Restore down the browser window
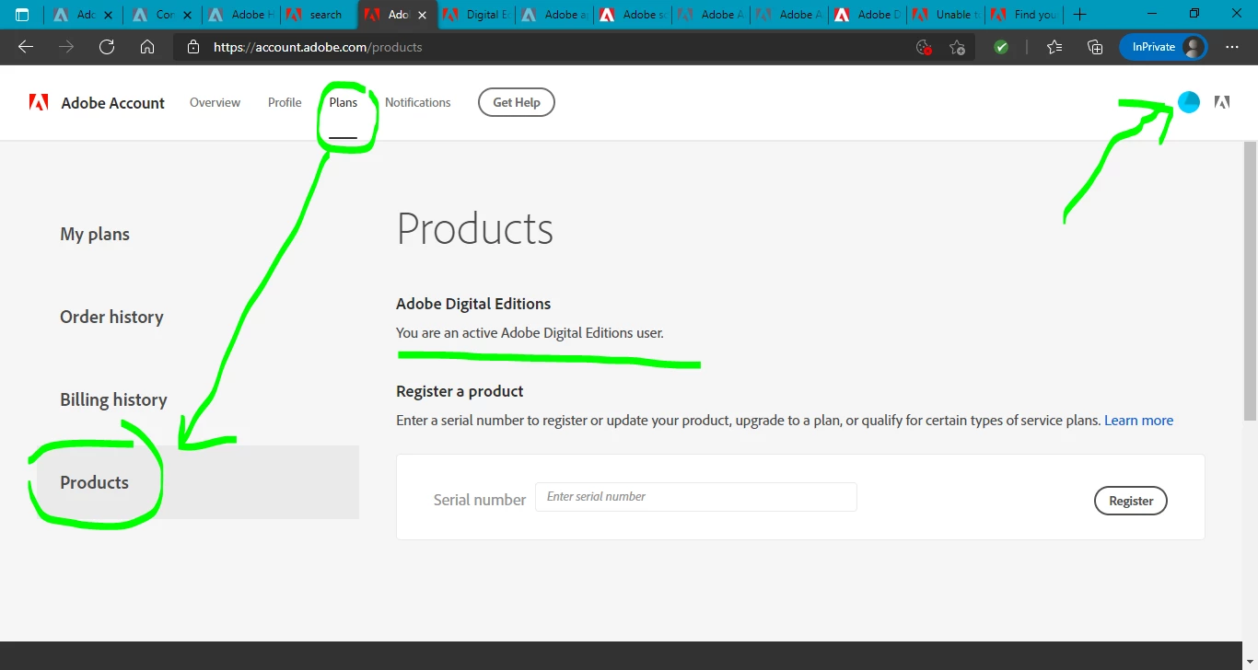 pyautogui.click(x=1194, y=14)
